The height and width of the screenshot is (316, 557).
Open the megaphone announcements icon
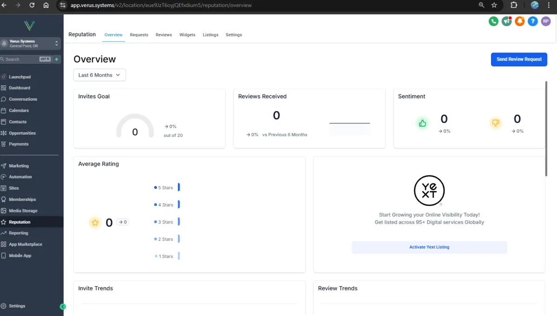pos(506,21)
